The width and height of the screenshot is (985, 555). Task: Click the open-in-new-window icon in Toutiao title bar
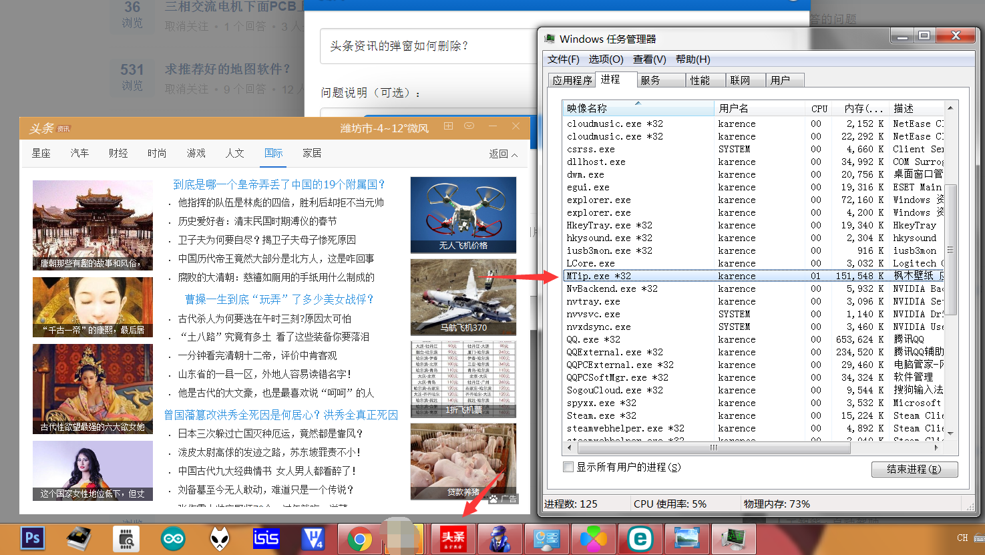click(x=448, y=126)
